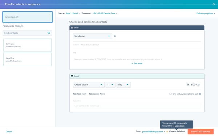This screenshot has height=136, width=218.
Task: Click the 8:00 AM time value
Action: click(x=195, y=84)
